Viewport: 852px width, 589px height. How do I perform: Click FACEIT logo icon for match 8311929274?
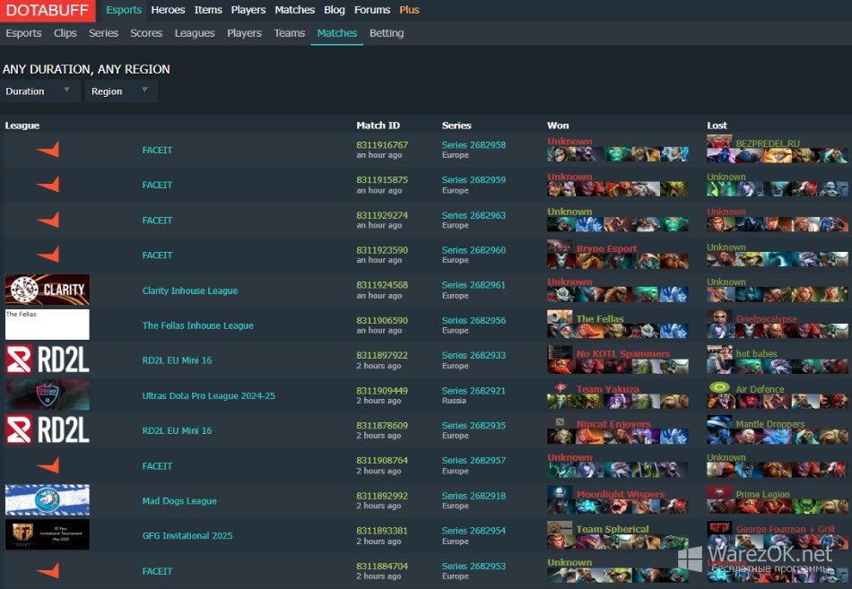(48, 220)
